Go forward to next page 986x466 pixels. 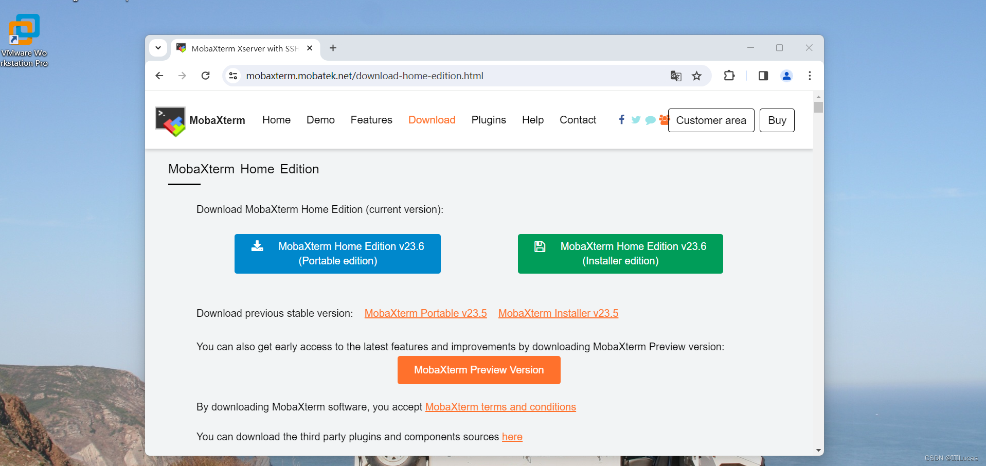182,76
